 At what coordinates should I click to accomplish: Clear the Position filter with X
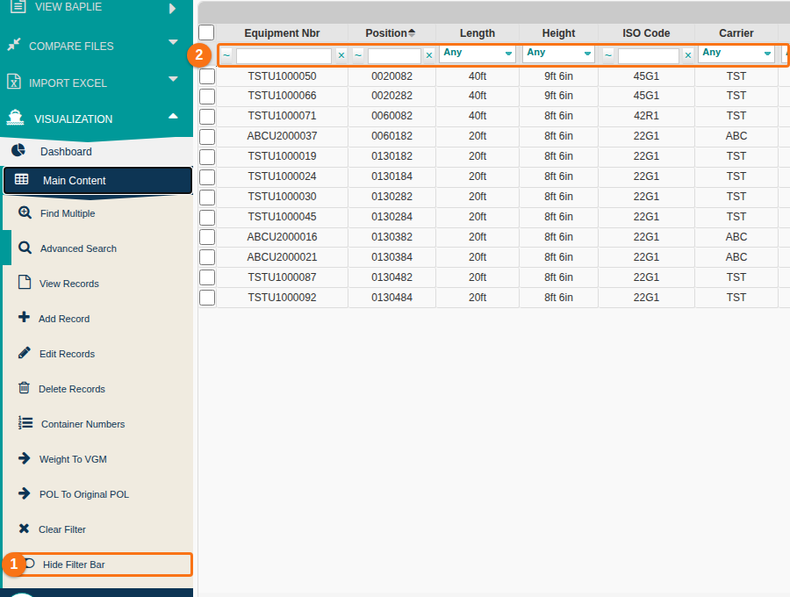click(428, 55)
